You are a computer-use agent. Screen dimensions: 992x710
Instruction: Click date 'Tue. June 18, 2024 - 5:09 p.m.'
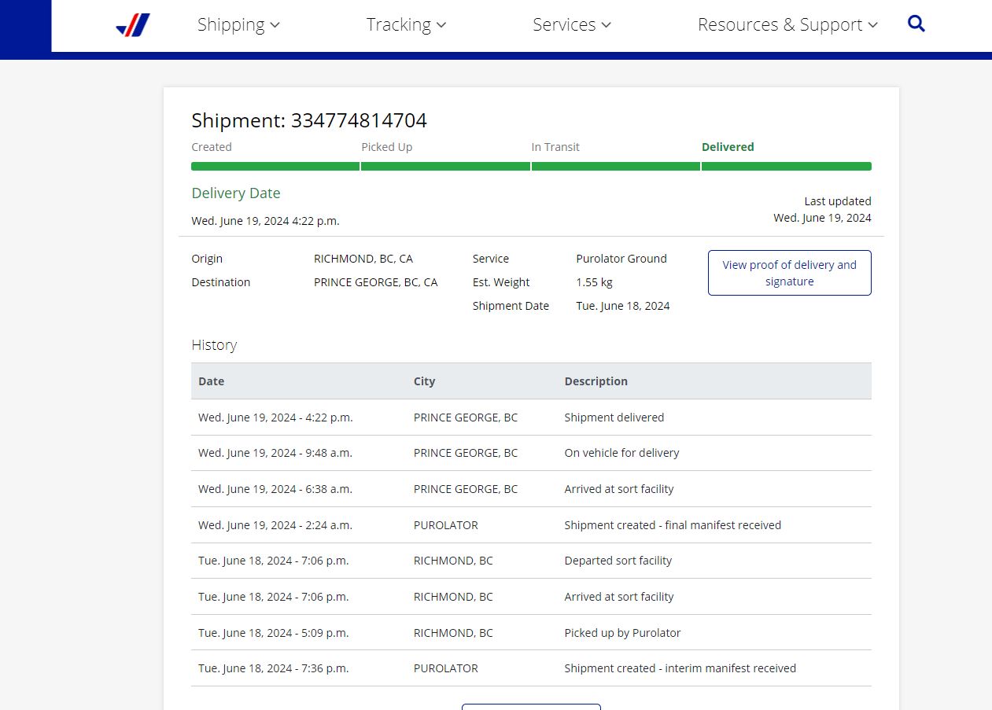273,633
